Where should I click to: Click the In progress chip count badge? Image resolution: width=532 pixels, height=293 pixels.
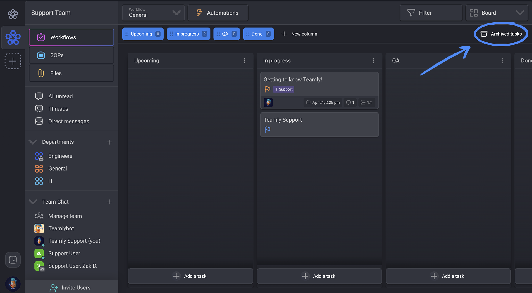(204, 34)
